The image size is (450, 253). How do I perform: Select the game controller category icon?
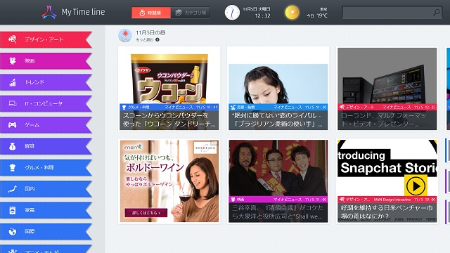[13, 125]
